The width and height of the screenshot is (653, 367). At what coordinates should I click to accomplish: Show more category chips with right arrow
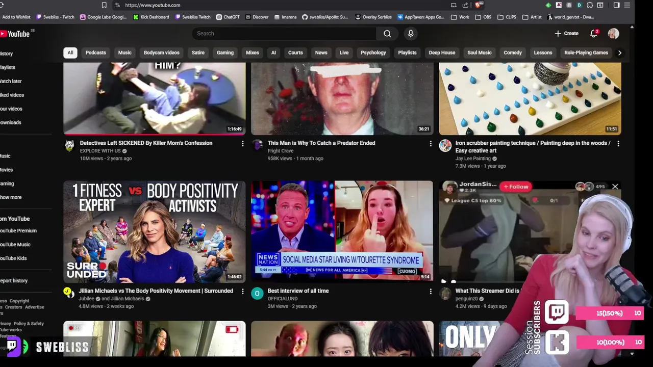pyautogui.click(x=620, y=53)
